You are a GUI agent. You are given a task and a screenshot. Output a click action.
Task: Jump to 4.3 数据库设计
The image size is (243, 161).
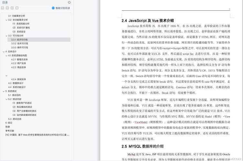[16, 83]
